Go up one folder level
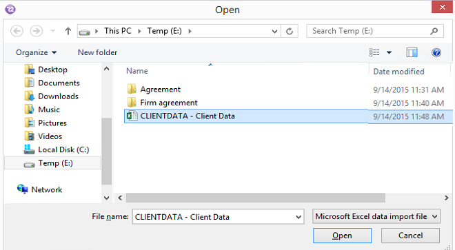Viewport: 455px width, 250px height. point(68,31)
